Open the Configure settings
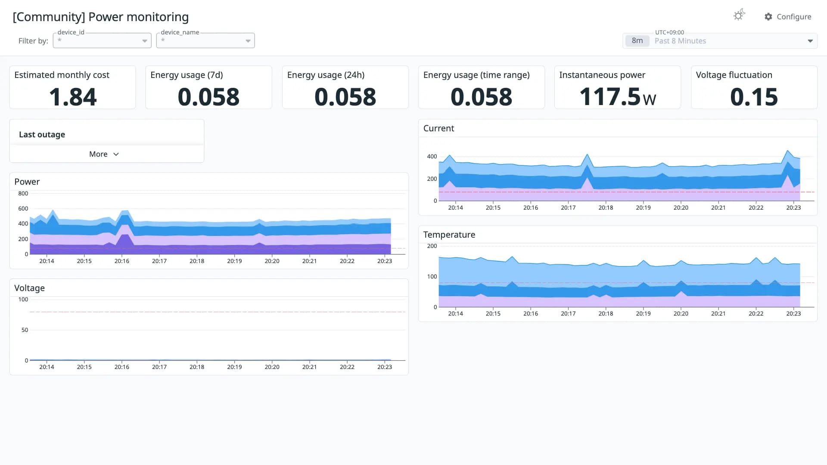The image size is (827, 465). tap(788, 17)
